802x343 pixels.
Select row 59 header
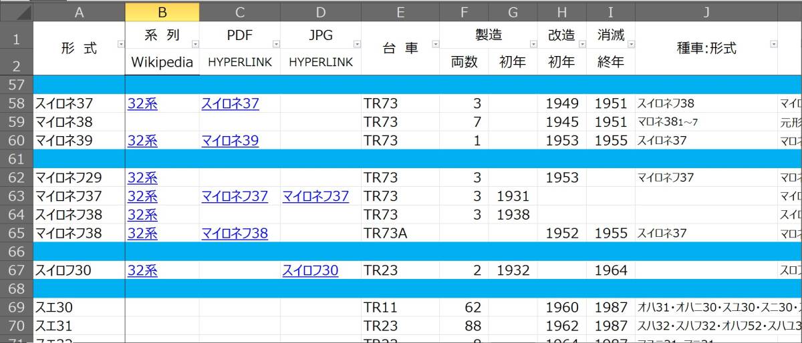coord(16,122)
